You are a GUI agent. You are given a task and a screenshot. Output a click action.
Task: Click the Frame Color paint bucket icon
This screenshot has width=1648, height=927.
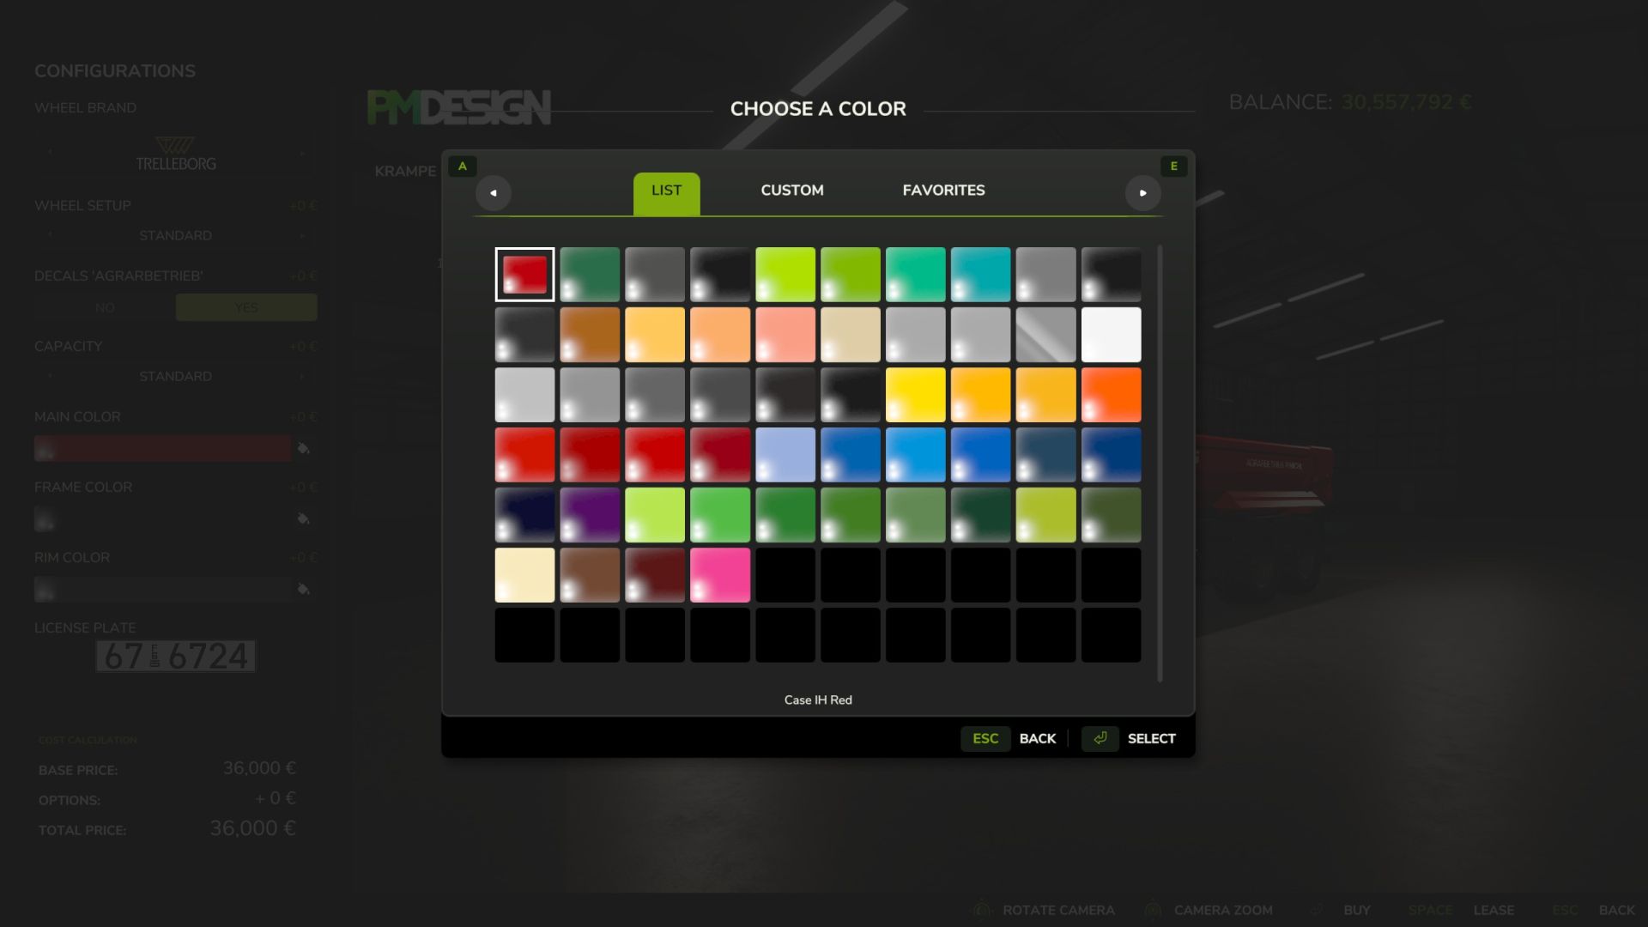click(x=303, y=518)
